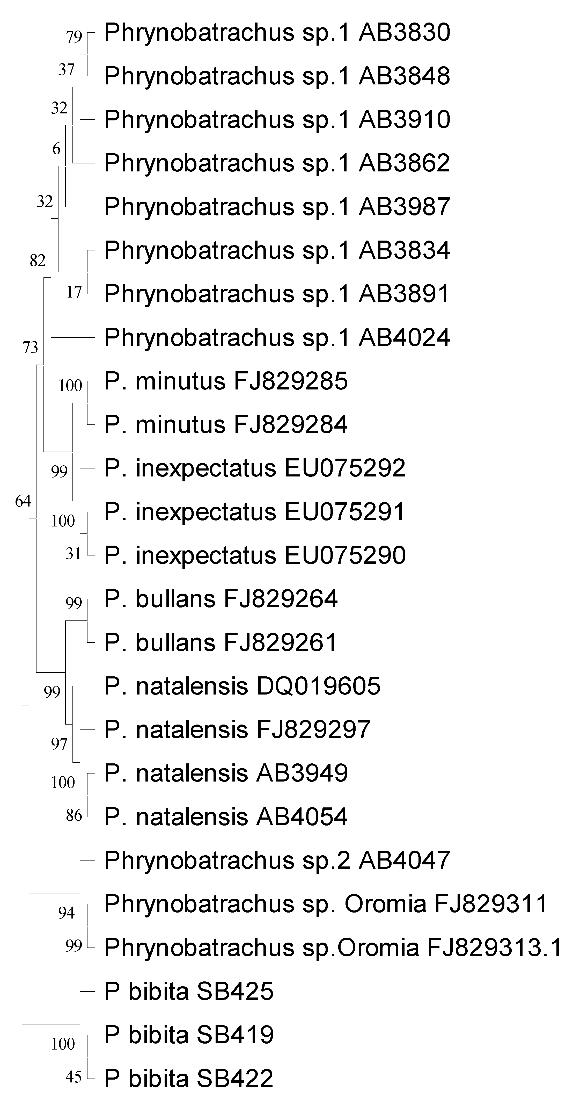Click the bootstrap value 45
Image resolution: width=573 pixels, height=1099 pixels.
(74, 1078)
